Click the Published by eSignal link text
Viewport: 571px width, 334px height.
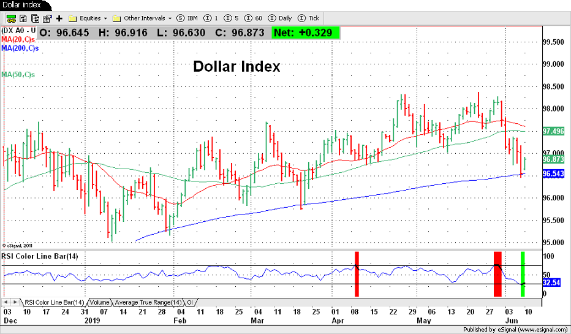point(516,330)
